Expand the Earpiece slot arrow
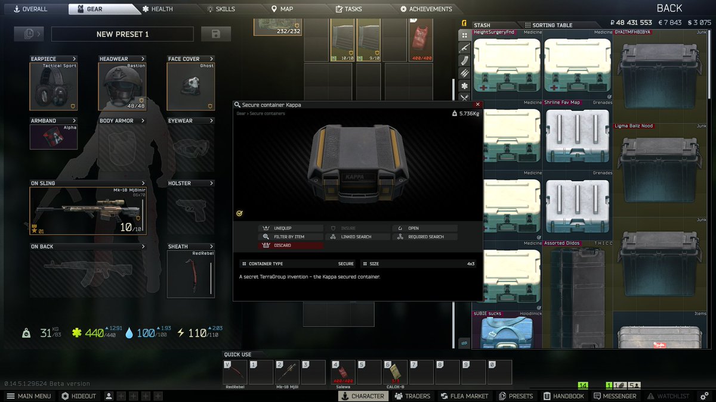This screenshot has height=402, width=716. tap(74, 59)
